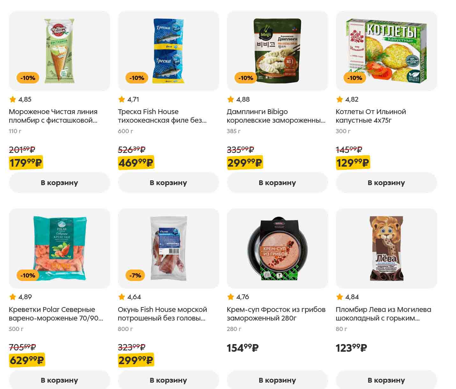This screenshot has width=456, height=389.
Task: Open the Дамплинги Bibigo королевские title link
Action: (276, 116)
